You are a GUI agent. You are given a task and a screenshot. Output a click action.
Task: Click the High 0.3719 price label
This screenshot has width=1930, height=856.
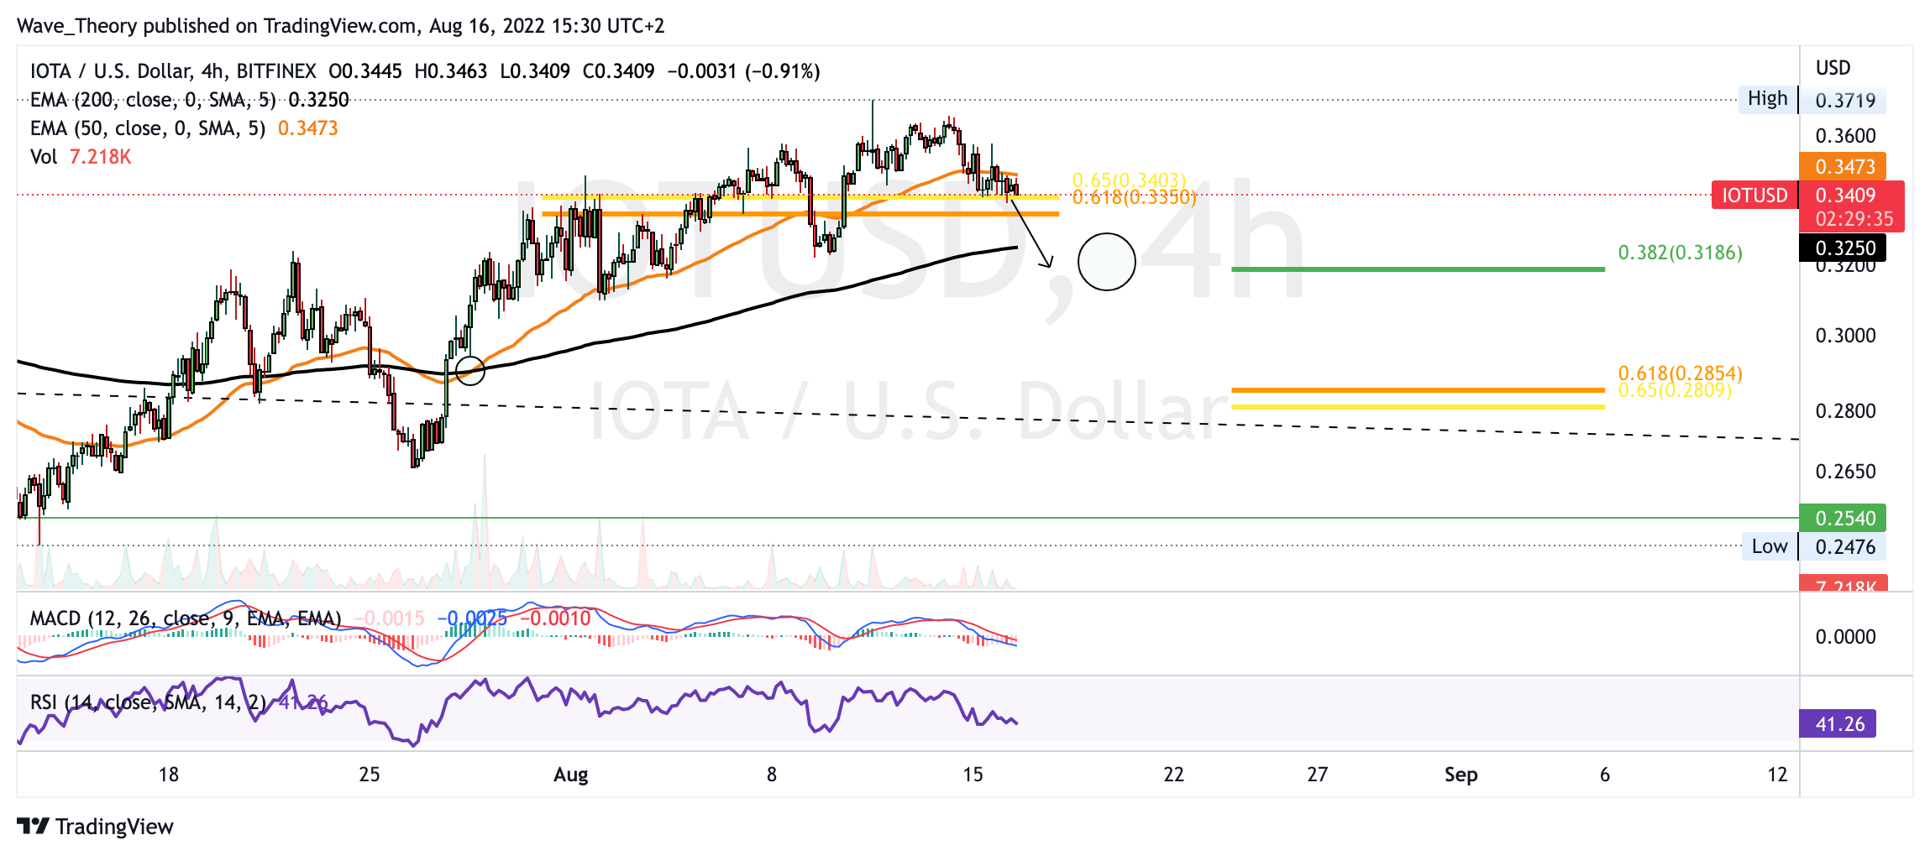(x=1812, y=100)
